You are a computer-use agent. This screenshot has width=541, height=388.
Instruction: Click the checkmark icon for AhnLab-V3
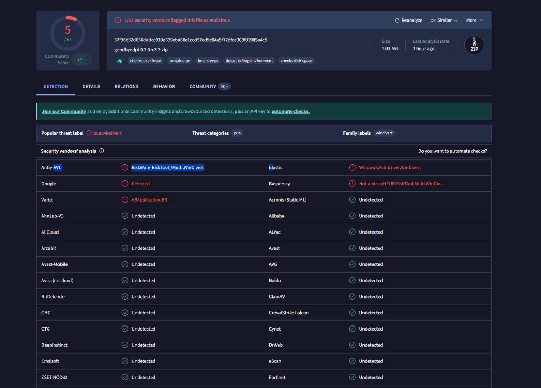[125, 216]
